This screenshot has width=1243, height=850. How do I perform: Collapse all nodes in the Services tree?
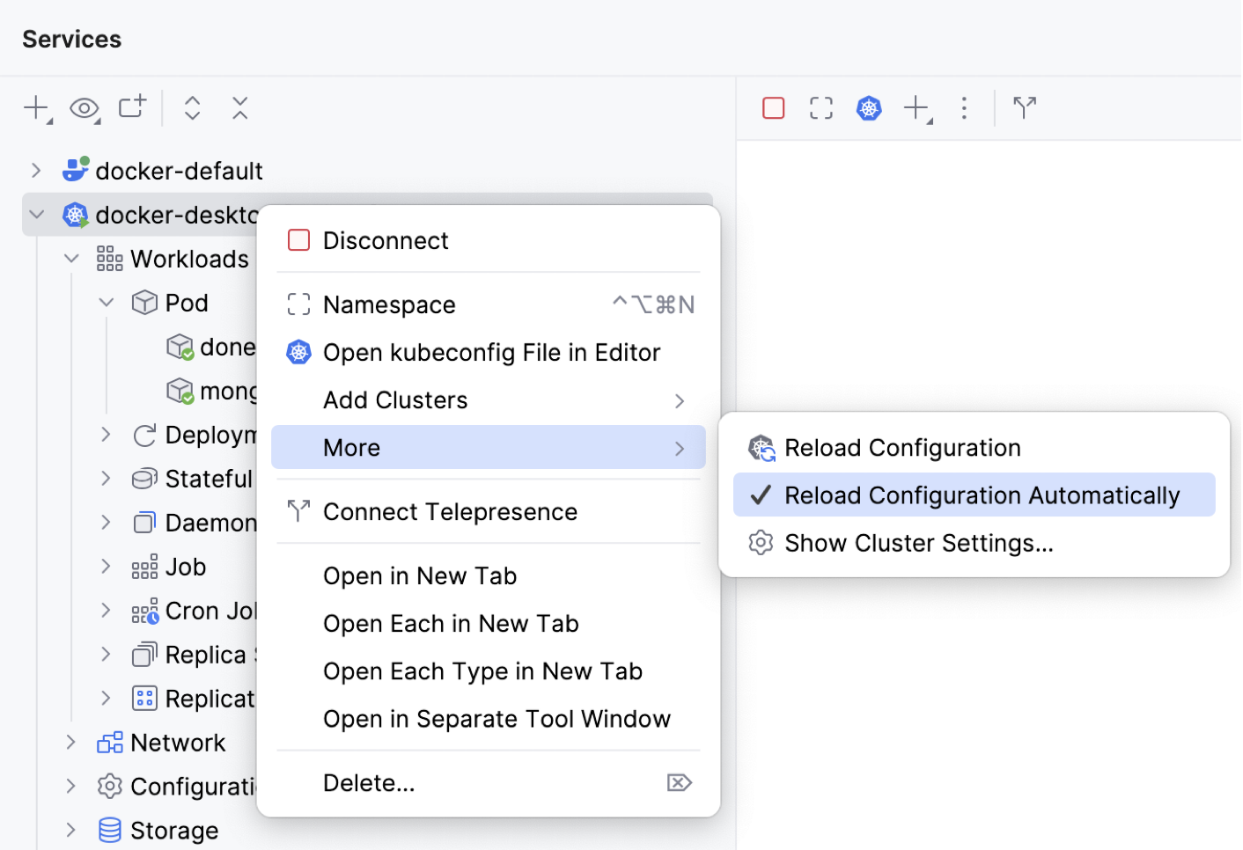click(239, 107)
